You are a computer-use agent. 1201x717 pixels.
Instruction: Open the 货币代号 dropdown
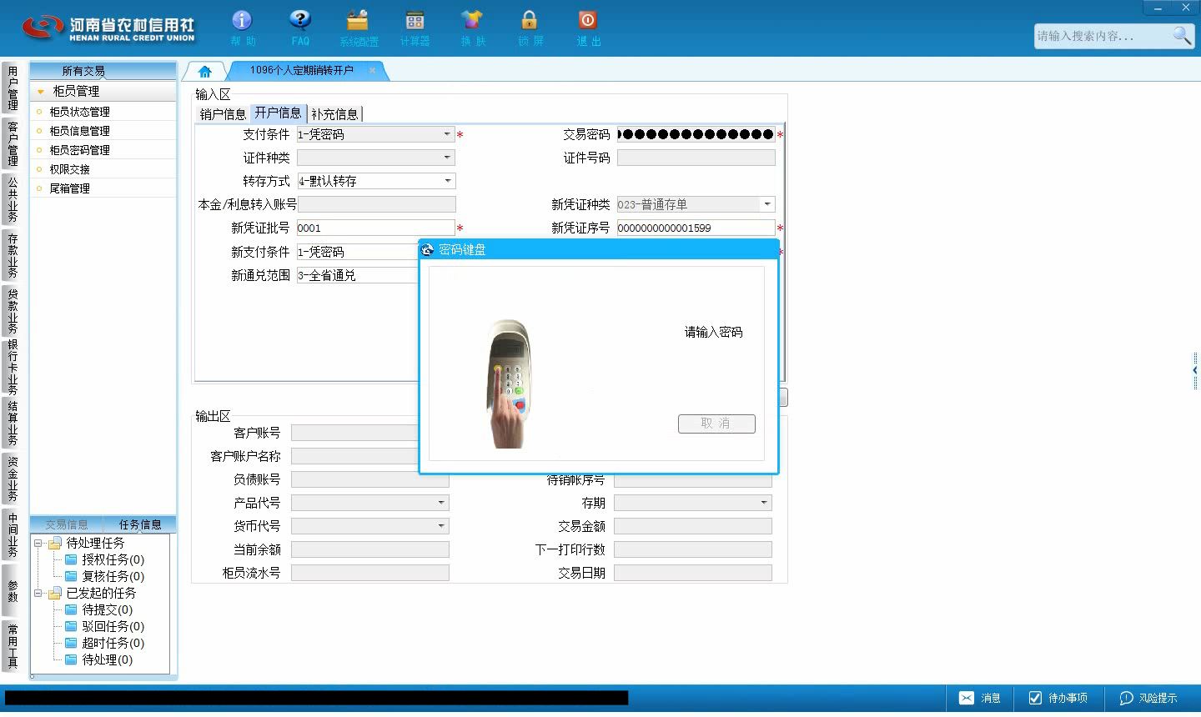point(441,526)
